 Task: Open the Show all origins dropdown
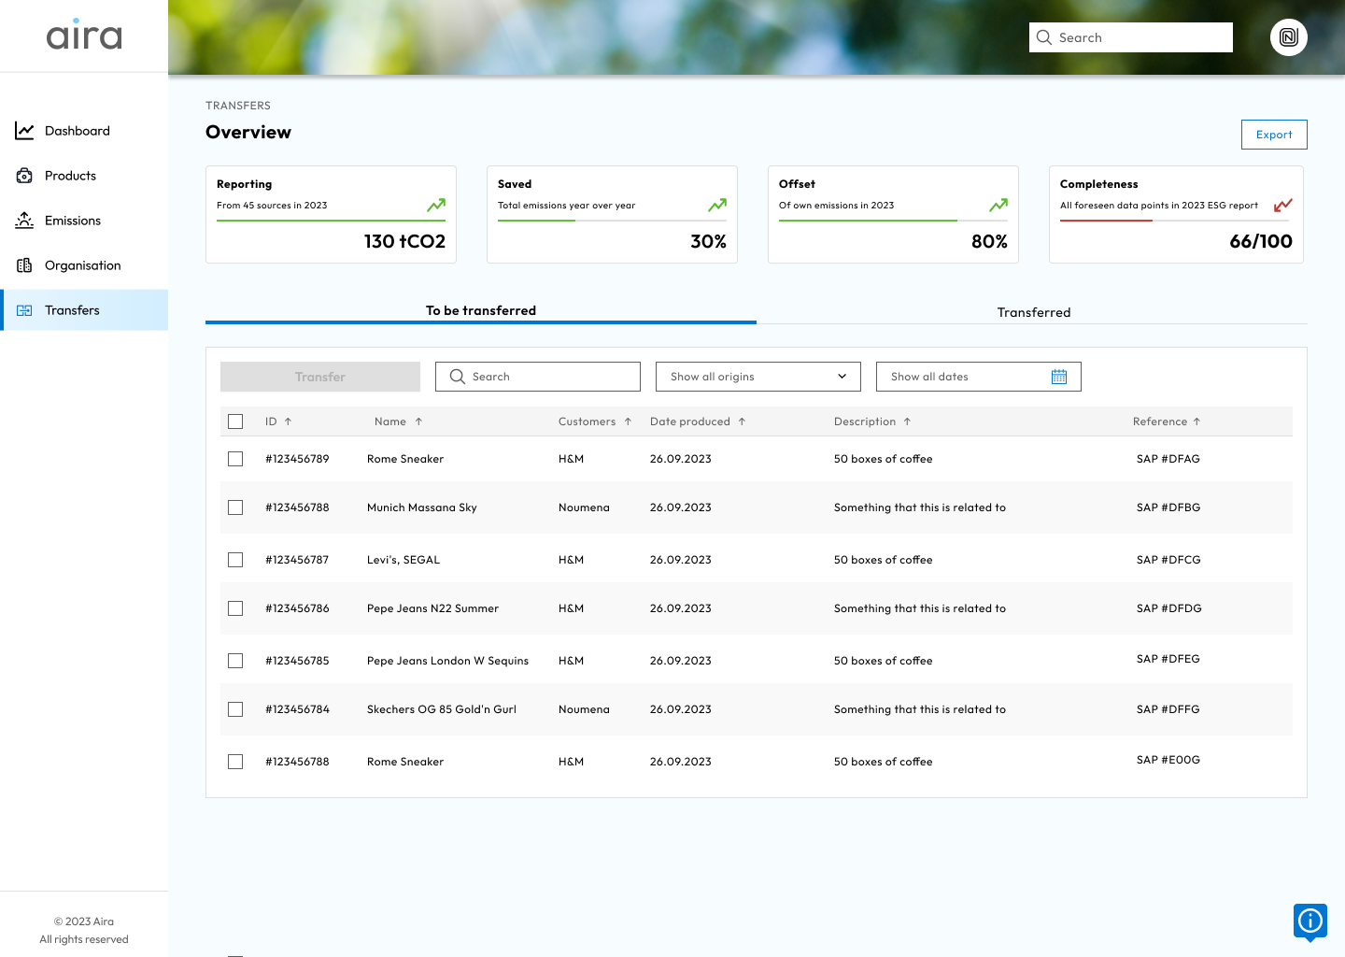758,377
